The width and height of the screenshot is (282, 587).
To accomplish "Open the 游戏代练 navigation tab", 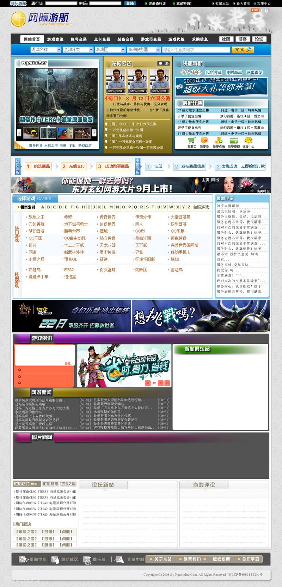I will tap(176, 39).
